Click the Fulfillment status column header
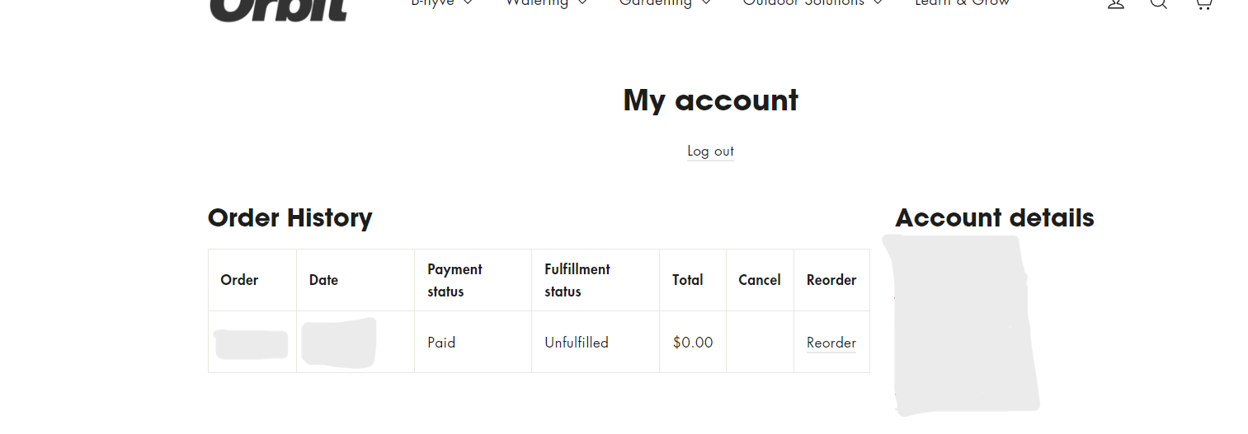Viewport: 1248px width, 434px height. click(577, 280)
